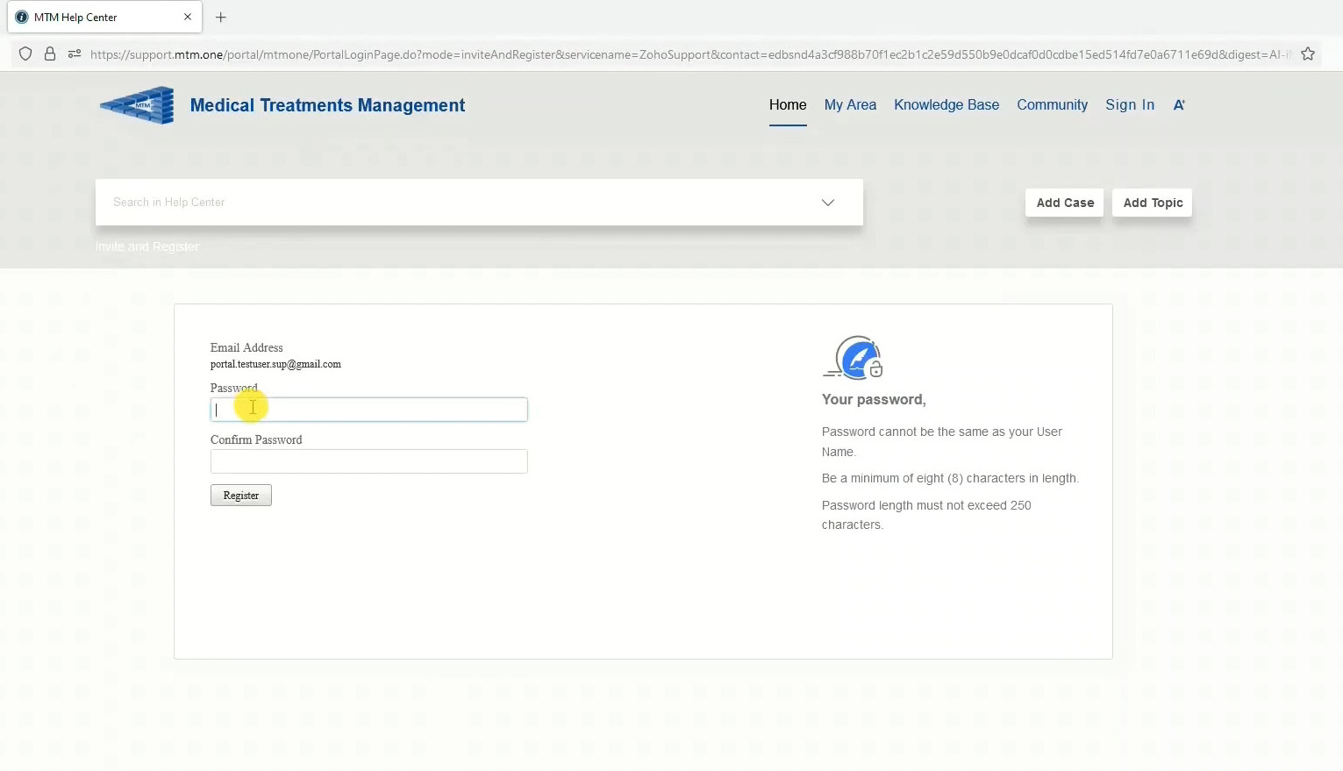Open a new browser tab
This screenshot has height=771, width=1343.
221,18
